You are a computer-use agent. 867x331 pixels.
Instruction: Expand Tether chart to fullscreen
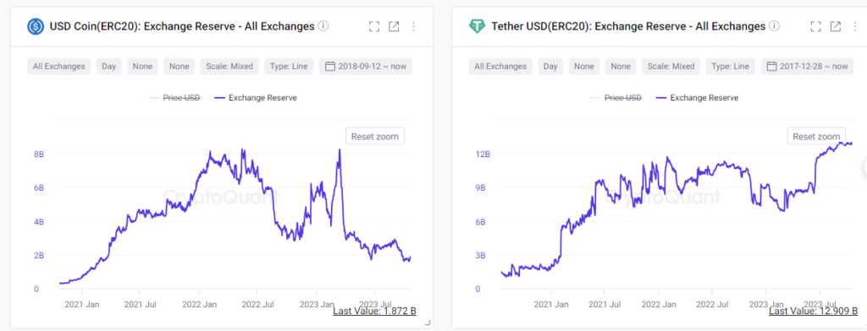816,26
